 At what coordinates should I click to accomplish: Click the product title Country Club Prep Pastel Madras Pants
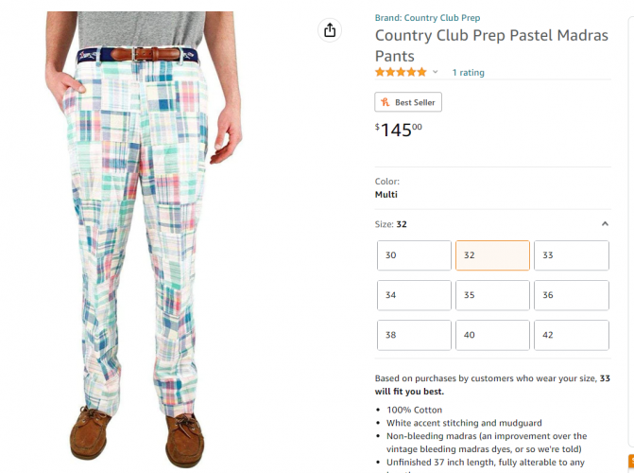coord(491,45)
